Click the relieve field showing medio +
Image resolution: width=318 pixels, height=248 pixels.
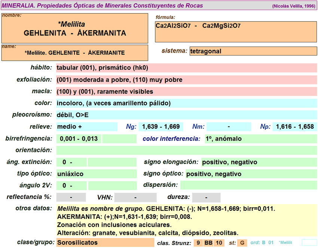tap(86, 127)
